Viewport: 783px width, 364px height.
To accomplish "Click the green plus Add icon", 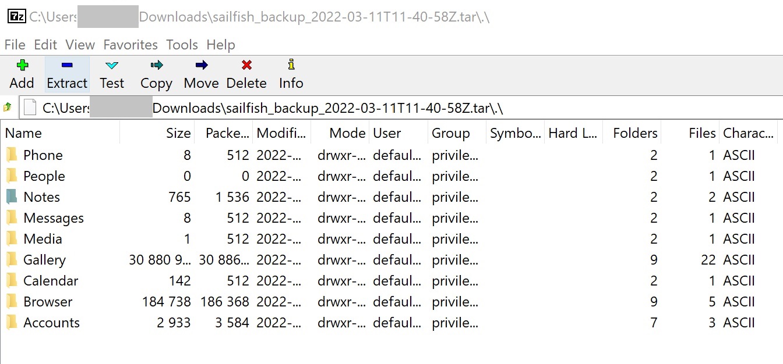I will tap(22, 66).
